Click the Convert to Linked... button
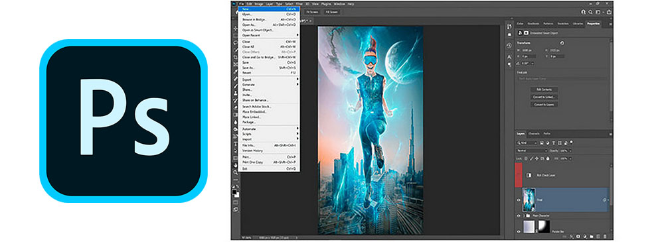The width and height of the screenshot is (664, 242). [x=544, y=97]
